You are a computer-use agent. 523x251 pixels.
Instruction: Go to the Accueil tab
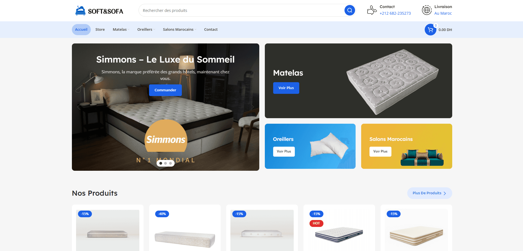pyautogui.click(x=81, y=30)
